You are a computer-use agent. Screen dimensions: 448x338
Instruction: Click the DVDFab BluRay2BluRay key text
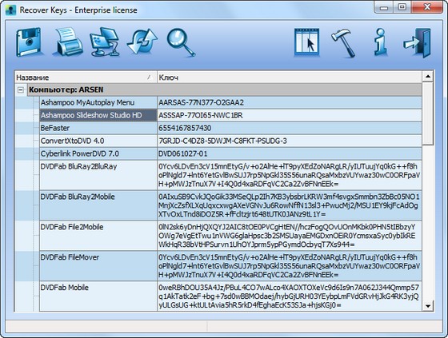tap(289, 175)
